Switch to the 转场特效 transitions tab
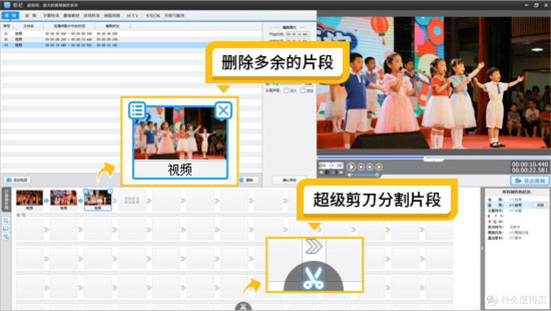 click(x=92, y=15)
